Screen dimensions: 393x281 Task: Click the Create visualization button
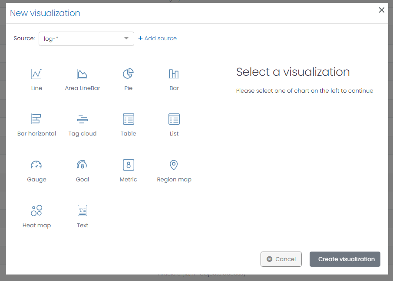345,259
